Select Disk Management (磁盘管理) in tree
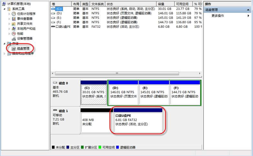The image size is (253, 156). 23,48
